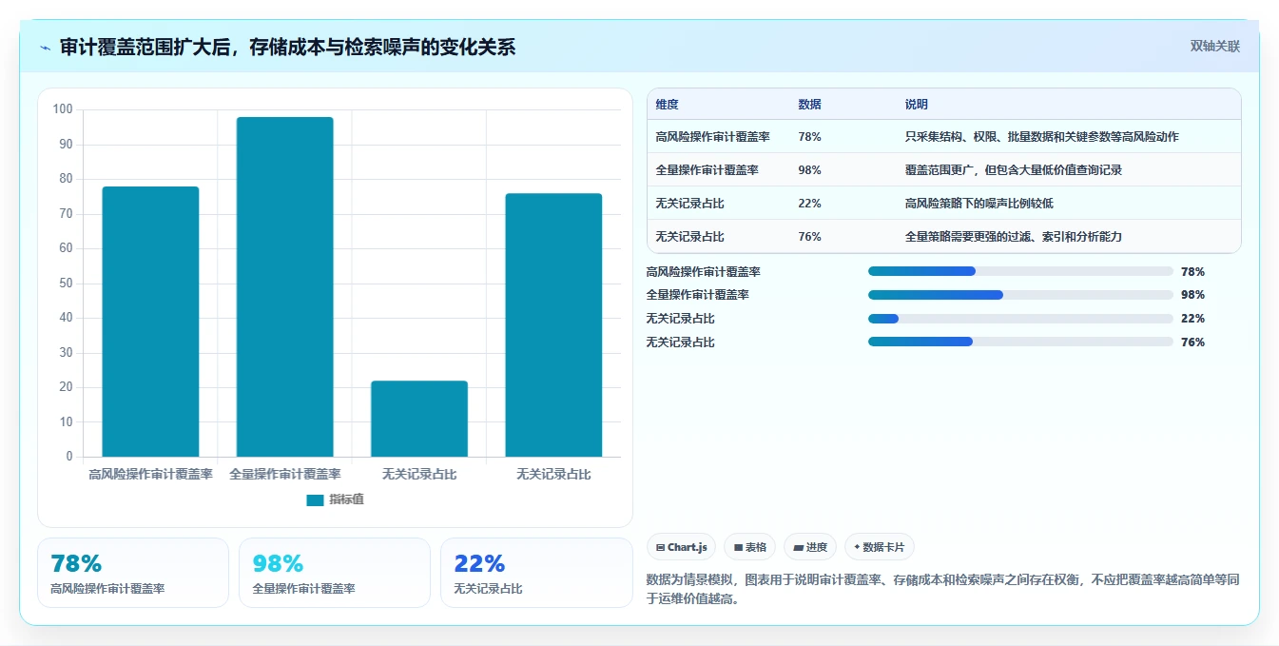Click the 指标值 legend color box

pos(315,500)
